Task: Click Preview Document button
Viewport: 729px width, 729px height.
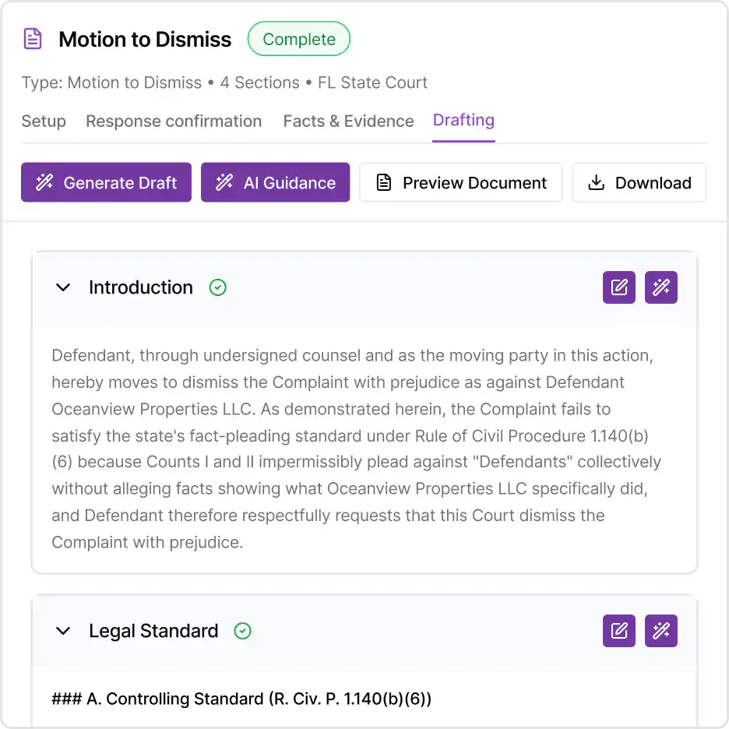Action: click(x=460, y=183)
